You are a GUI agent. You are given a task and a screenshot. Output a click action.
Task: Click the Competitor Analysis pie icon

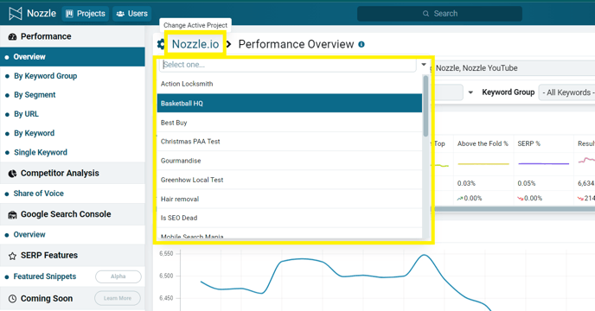12,174
